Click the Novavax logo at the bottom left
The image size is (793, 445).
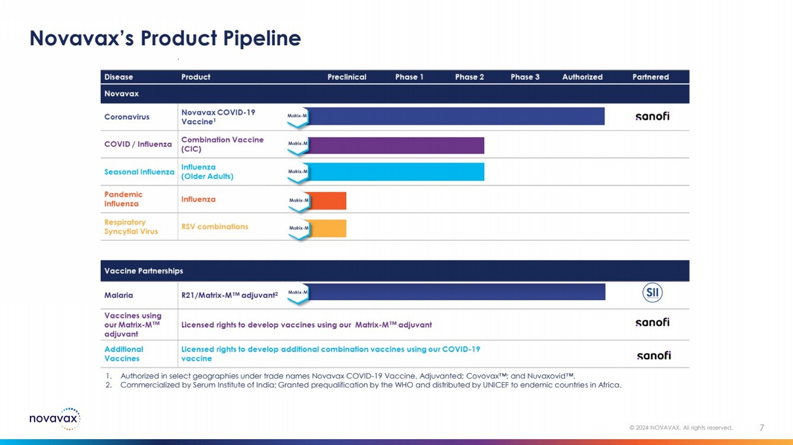[x=54, y=419]
